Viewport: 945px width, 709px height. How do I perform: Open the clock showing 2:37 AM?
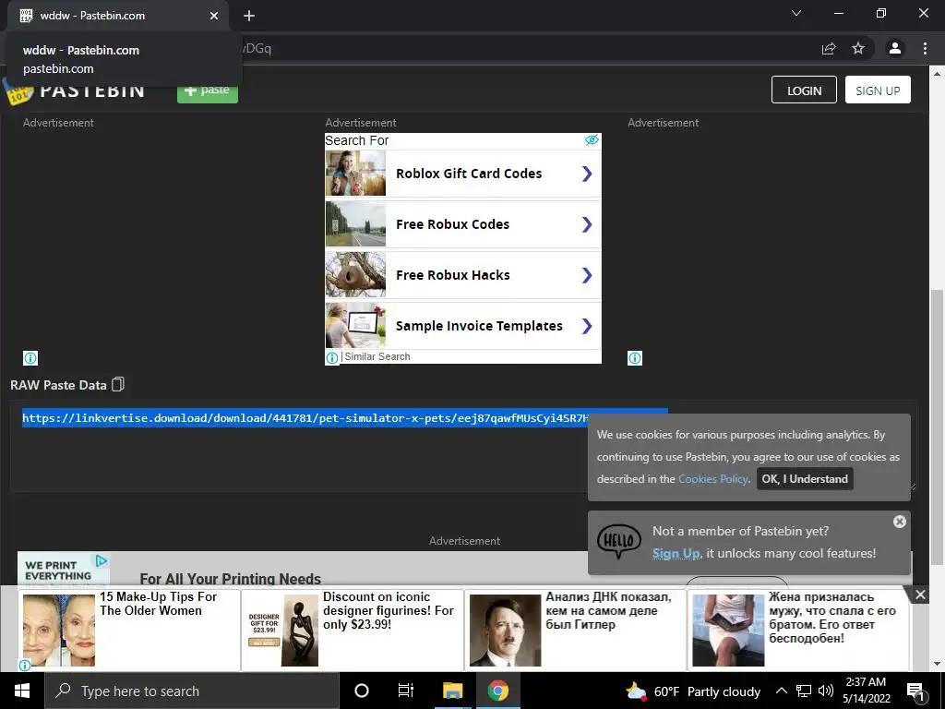[x=866, y=691]
